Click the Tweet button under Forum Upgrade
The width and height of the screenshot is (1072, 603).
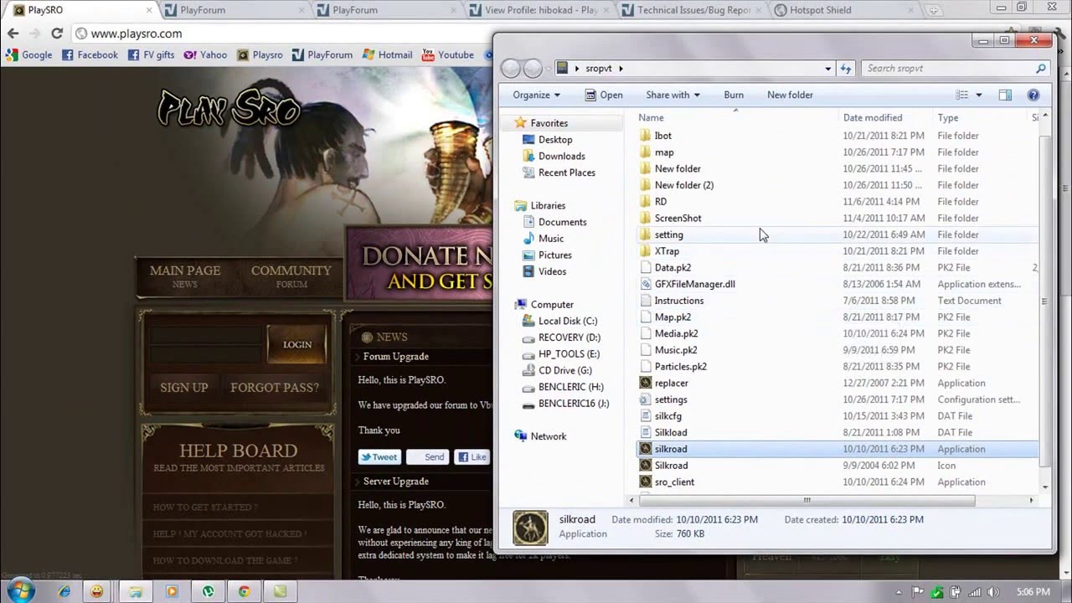click(379, 457)
